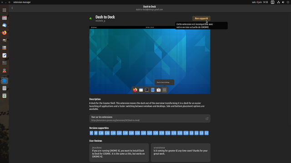The height and width of the screenshot is (163, 291).
Task: Click the Non supporté button
Action: 201,18
